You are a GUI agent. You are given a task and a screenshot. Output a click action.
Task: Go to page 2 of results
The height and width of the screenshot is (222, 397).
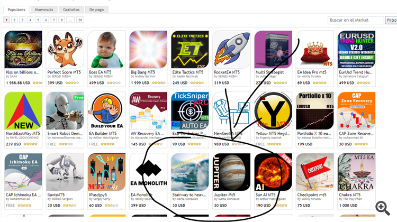coord(14,20)
